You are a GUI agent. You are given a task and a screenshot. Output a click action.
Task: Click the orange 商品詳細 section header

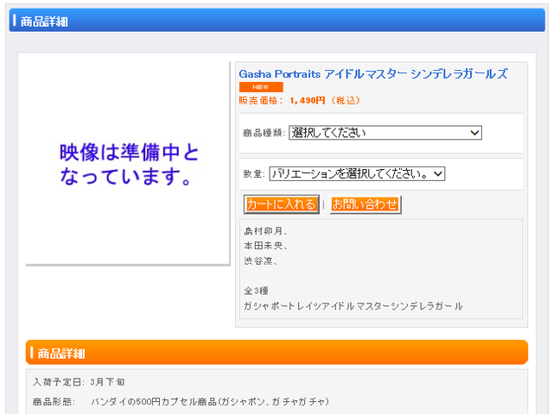tap(276, 353)
